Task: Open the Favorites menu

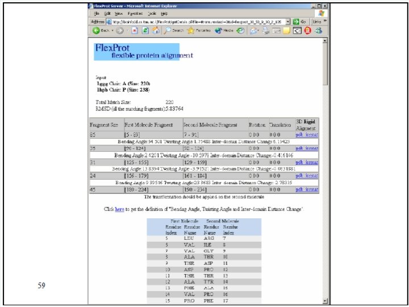Action: click(x=135, y=14)
